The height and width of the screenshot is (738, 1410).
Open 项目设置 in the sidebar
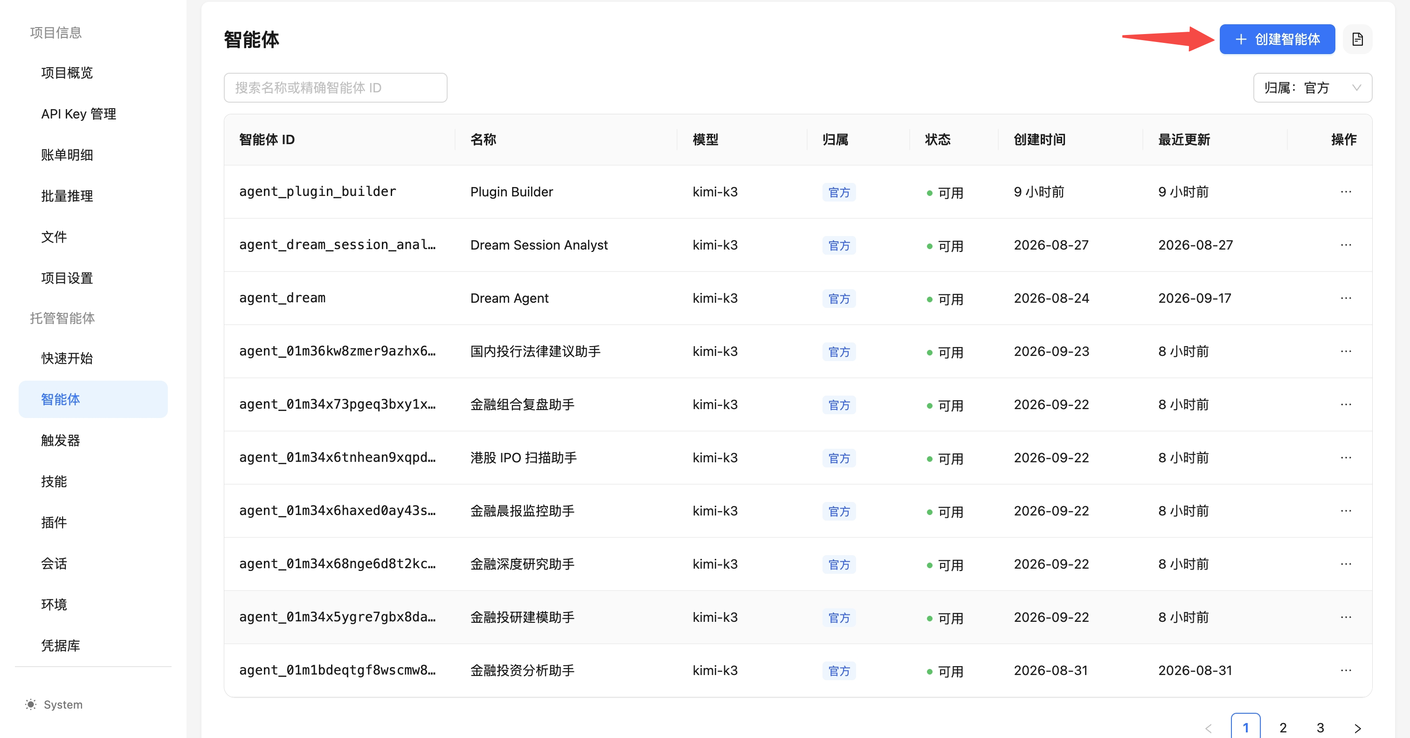(67, 278)
